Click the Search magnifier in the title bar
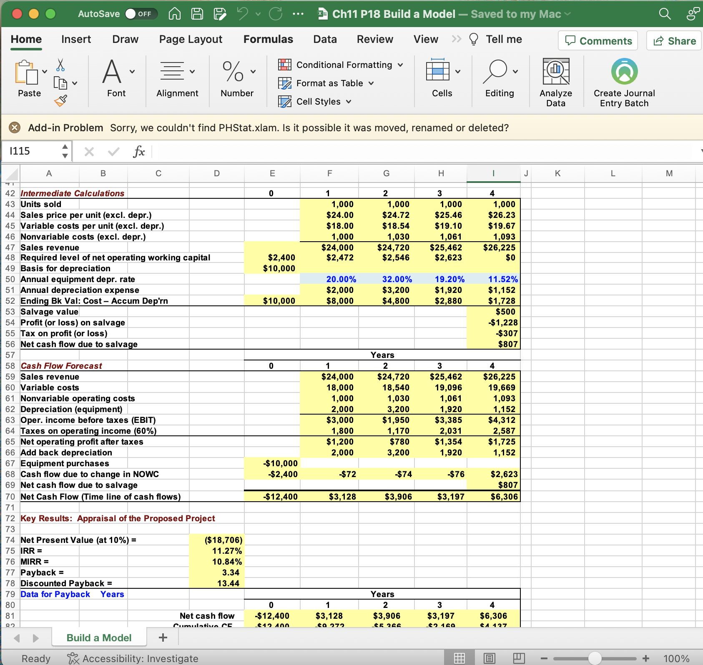Image resolution: width=703 pixels, height=665 pixels. pyautogui.click(x=665, y=14)
